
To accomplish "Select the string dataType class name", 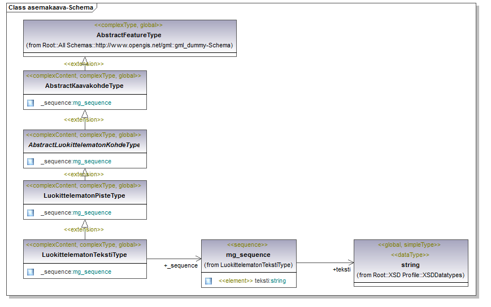I will [x=410, y=265].
